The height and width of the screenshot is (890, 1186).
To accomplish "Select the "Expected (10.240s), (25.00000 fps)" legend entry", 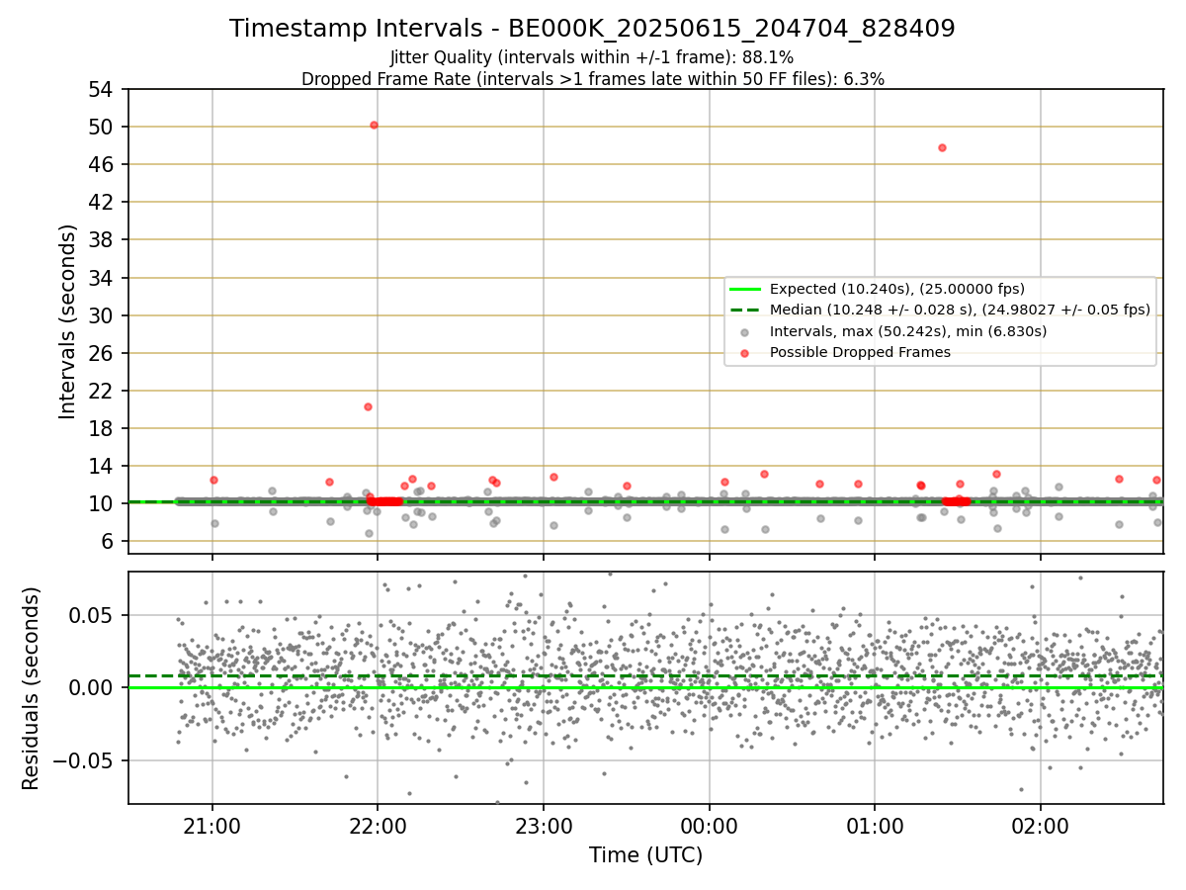I will click(897, 289).
